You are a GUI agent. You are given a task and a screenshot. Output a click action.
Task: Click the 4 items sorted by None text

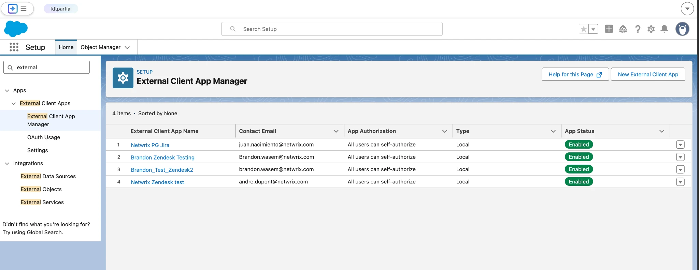pyautogui.click(x=145, y=113)
